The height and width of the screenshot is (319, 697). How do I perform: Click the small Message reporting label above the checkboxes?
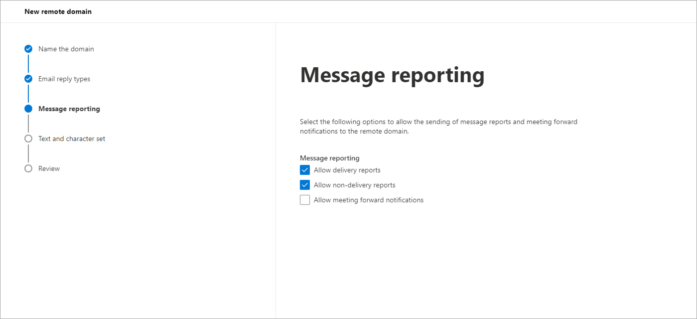click(x=329, y=158)
